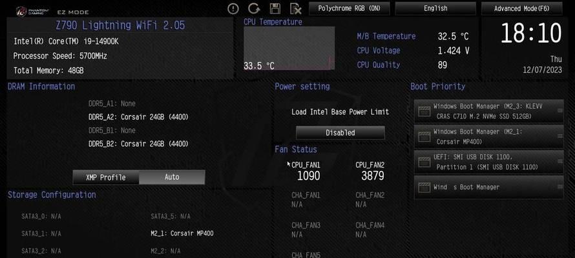Click the XMP Profile button
The image size is (575, 258).
[x=105, y=177]
